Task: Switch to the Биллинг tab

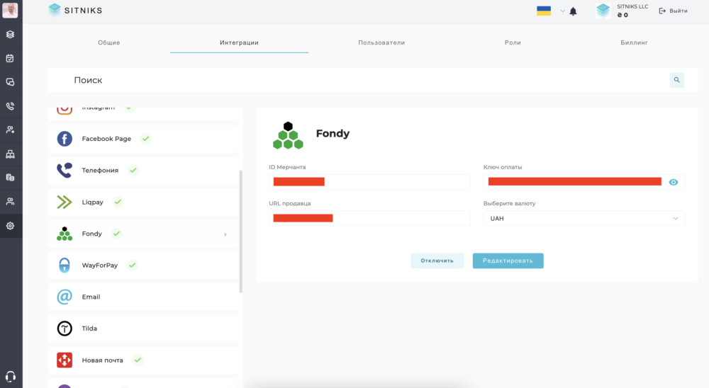Action: pos(634,42)
